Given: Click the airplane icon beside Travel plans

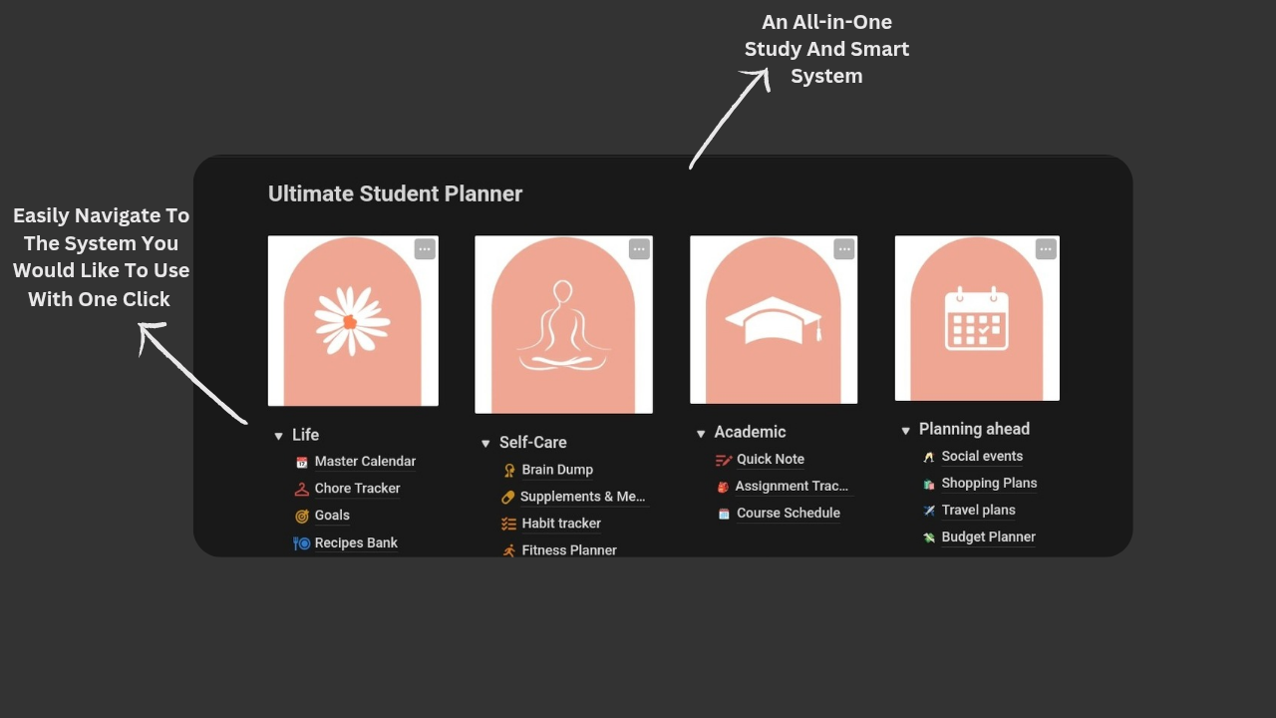Looking at the screenshot, I should tap(928, 510).
